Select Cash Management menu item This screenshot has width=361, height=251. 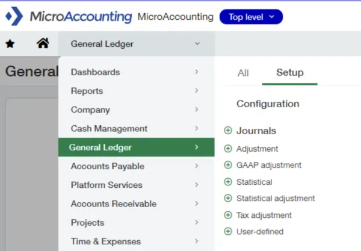137,128
